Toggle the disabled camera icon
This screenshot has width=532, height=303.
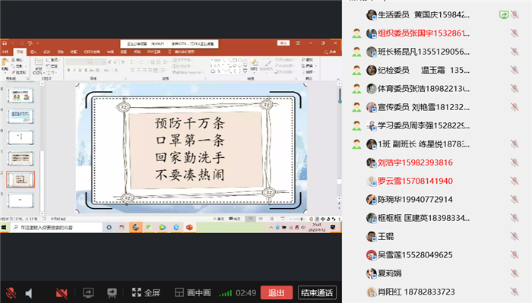pos(62,293)
